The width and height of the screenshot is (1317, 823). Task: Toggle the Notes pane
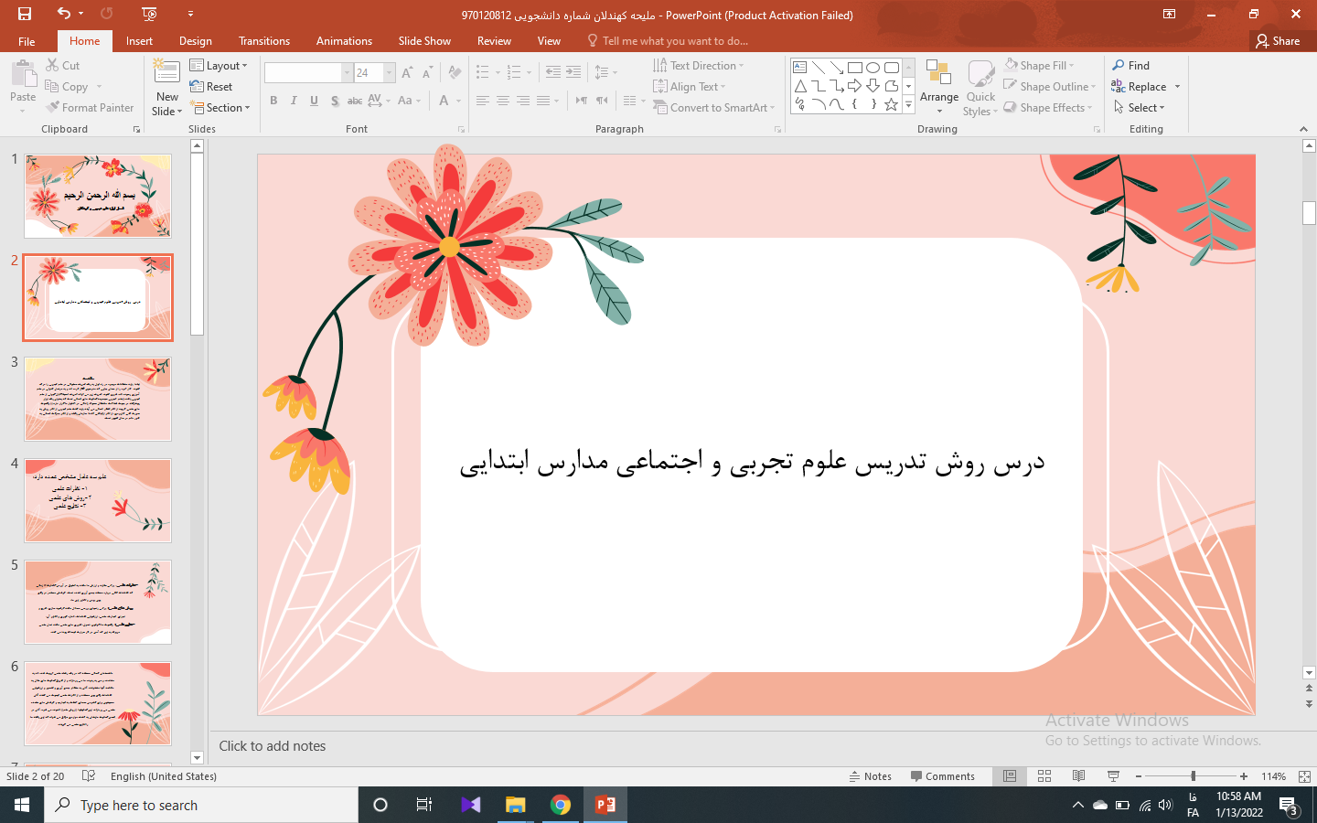(870, 776)
